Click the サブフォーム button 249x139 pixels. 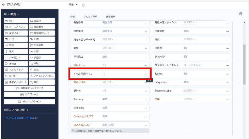click(29, 95)
